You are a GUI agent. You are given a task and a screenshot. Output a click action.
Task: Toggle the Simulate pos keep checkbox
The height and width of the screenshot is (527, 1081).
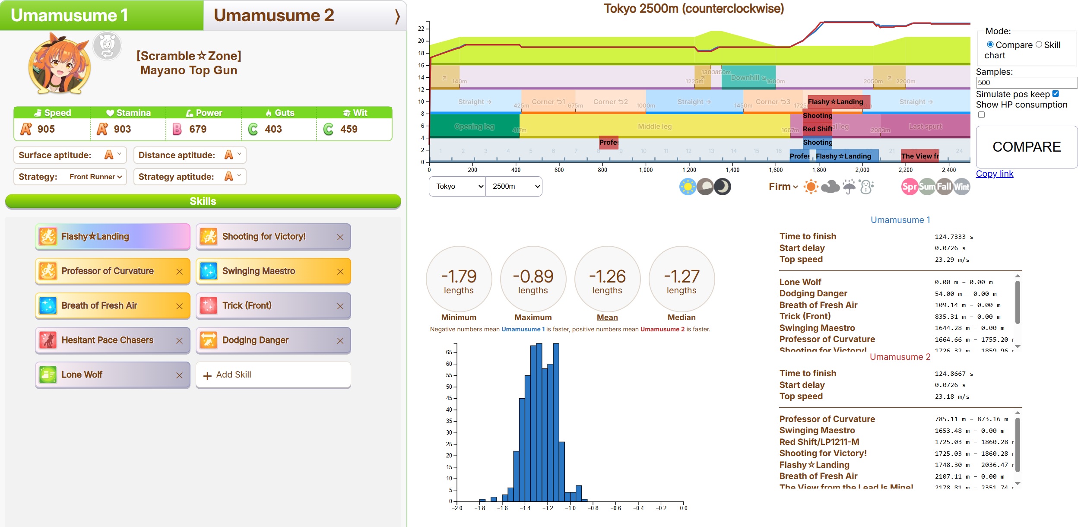click(1056, 94)
